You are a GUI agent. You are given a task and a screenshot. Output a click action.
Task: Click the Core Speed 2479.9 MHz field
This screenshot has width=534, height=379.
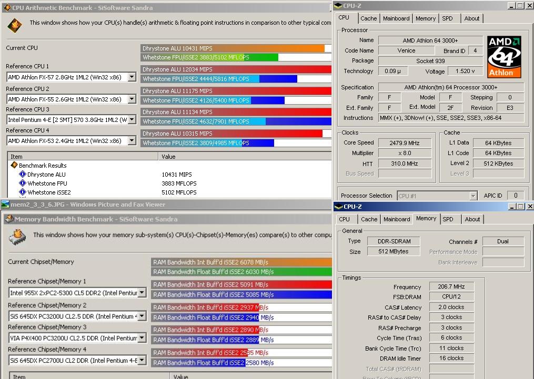(x=405, y=143)
